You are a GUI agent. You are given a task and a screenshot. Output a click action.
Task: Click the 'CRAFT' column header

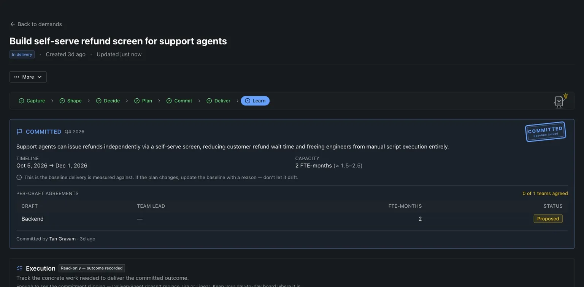(x=30, y=206)
